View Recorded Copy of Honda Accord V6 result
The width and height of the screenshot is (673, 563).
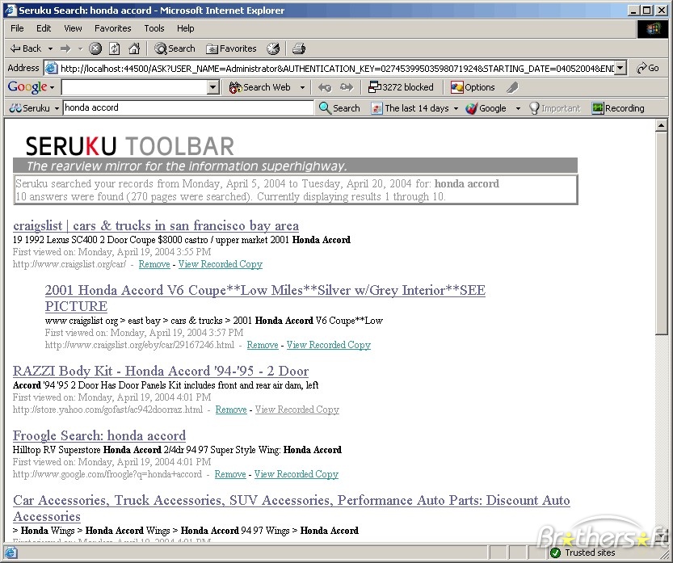(329, 345)
